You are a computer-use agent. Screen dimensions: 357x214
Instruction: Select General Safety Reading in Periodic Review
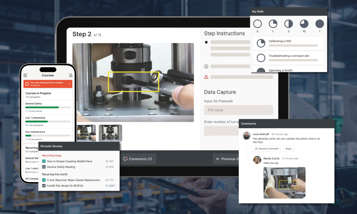61,167
